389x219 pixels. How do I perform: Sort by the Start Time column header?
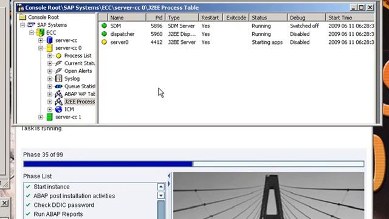pos(350,18)
